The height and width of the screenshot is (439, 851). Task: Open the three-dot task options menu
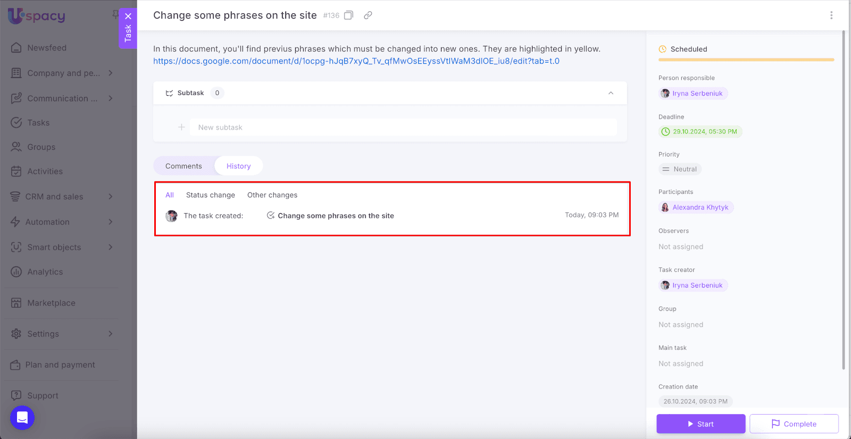[x=831, y=15]
